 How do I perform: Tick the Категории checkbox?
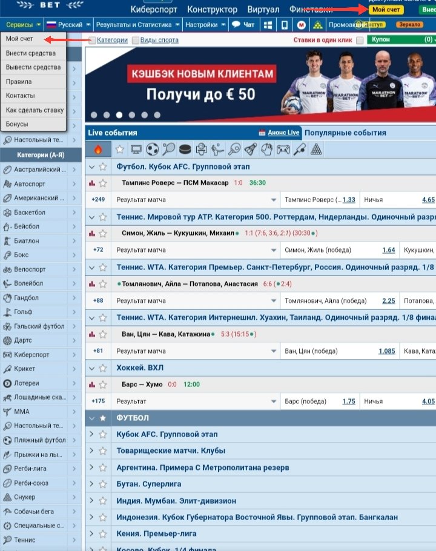[x=93, y=41]
